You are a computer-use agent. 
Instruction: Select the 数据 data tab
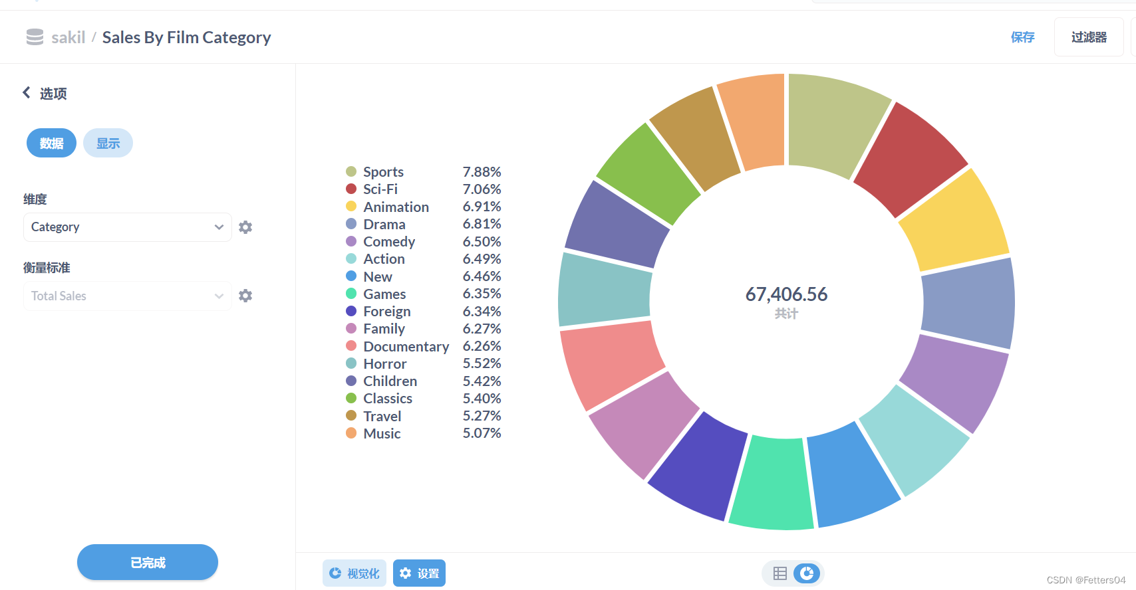(x=51, y=143)
